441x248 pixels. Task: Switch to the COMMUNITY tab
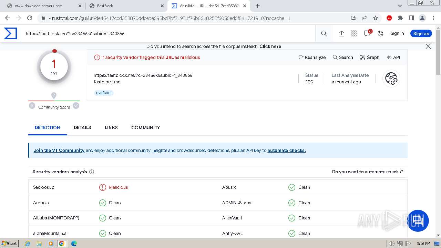click(x=145, y=127)
